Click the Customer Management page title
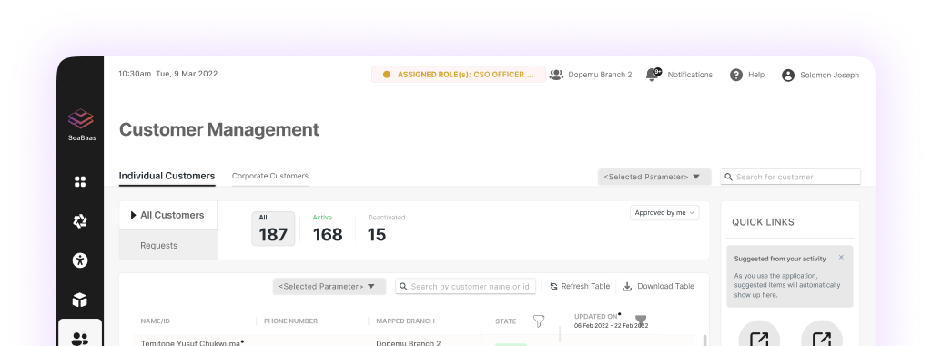 [218, 129]
